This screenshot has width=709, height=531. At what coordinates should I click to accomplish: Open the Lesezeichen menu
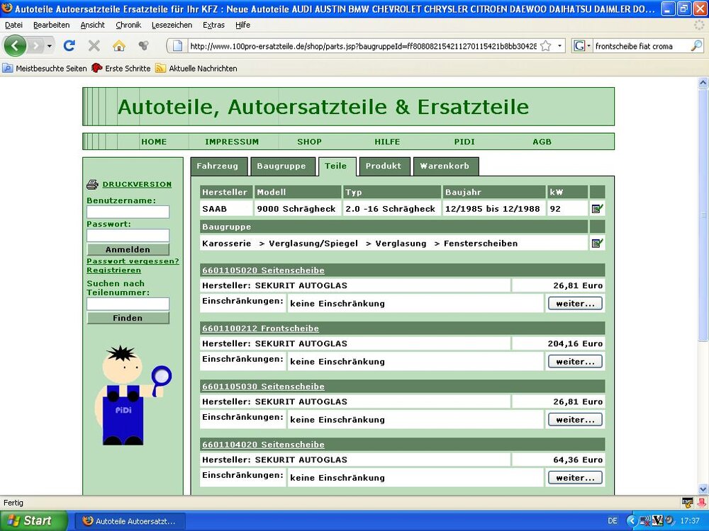point(172,25)
